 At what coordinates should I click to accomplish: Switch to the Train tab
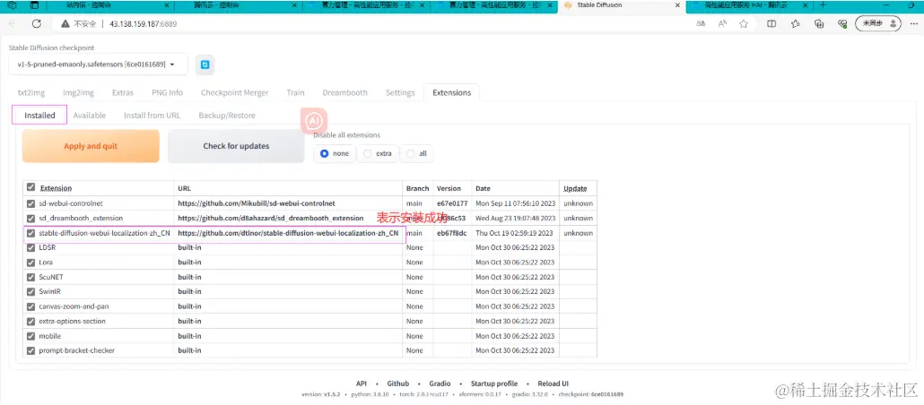[x=295, y=92]
